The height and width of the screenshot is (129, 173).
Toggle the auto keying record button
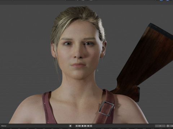click(70, 126)
